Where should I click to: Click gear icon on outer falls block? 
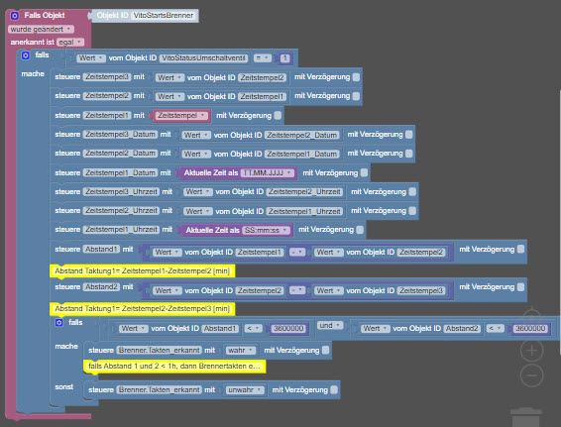26,55
